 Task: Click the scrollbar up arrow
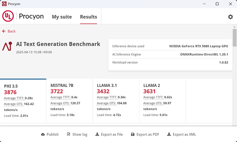pos(234,27)
